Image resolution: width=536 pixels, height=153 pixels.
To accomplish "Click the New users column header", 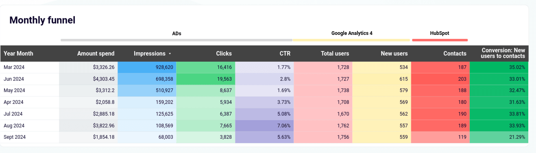I will [x=394, y=54].
